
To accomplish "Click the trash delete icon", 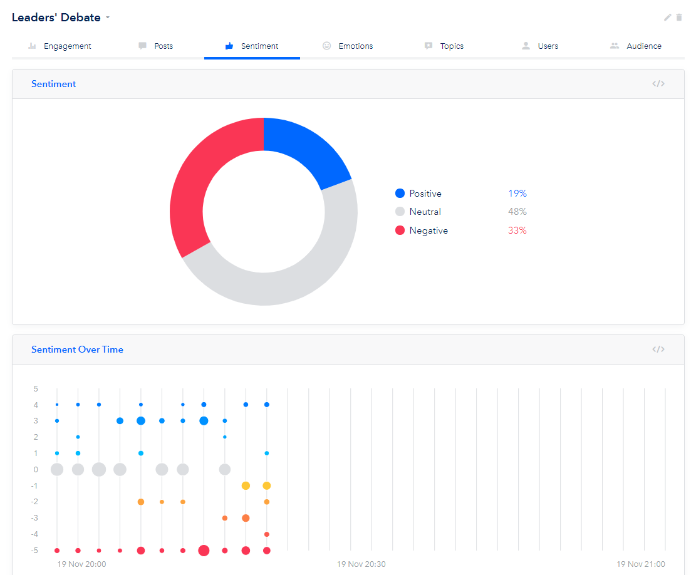I will [678, 18].
